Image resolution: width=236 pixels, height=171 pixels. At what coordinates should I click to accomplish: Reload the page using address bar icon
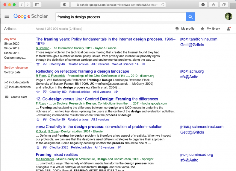point(163,5)
